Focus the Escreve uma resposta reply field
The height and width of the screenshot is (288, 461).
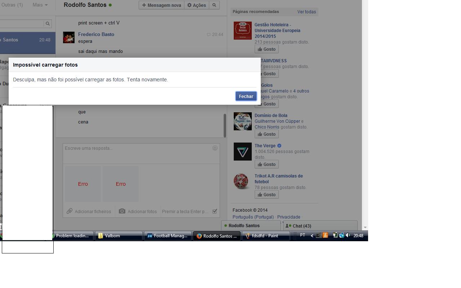tap(141, 154)
